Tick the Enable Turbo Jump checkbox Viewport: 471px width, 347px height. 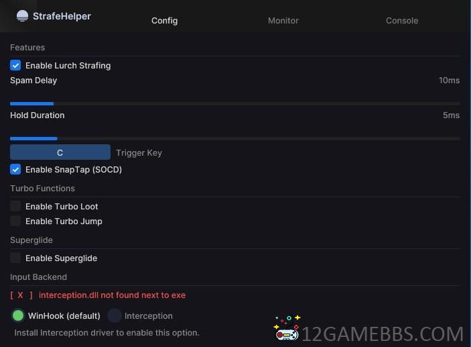point(15,221)
